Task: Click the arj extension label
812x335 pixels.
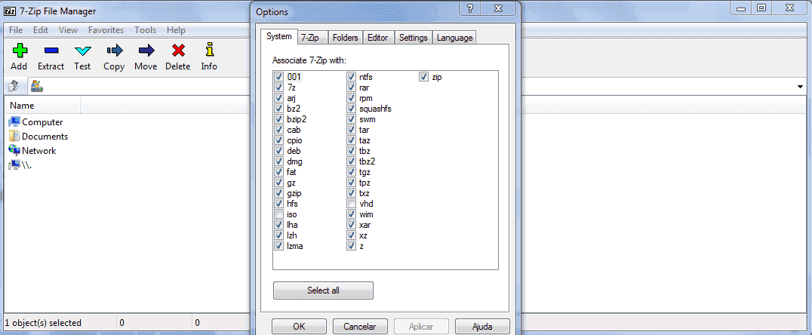Action: click(291, 98)
